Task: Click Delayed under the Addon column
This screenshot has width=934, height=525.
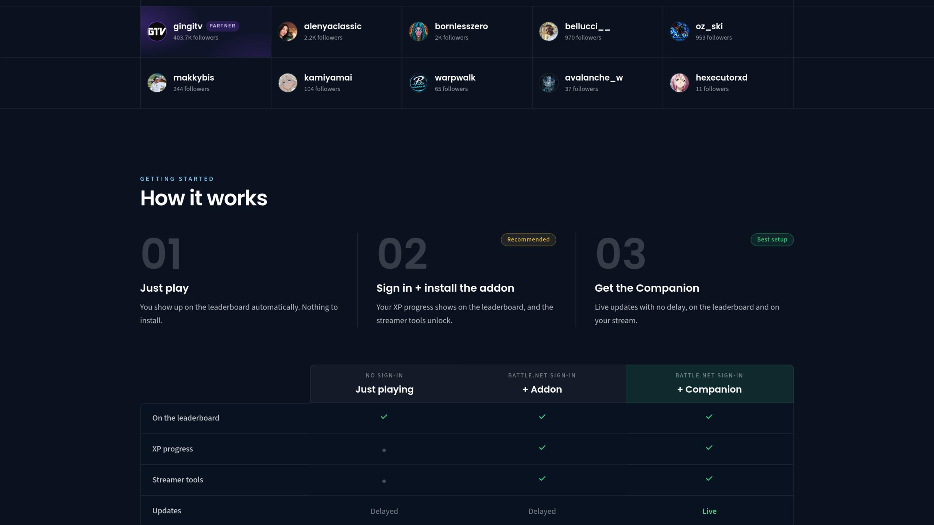Action: pos(542,511)
